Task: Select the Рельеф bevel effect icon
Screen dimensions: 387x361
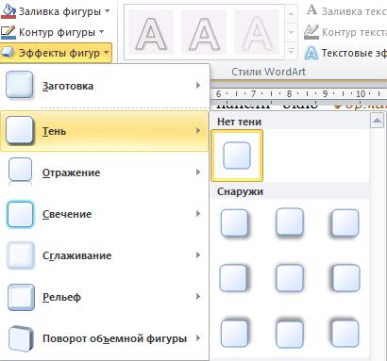Action: [21, 297]
